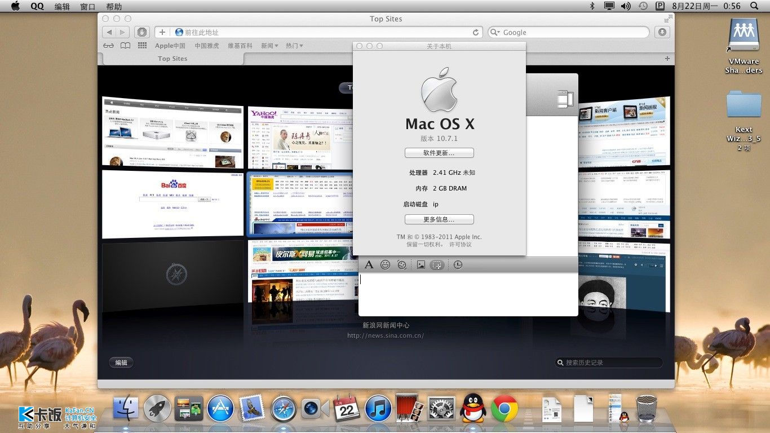Image resolution: width=770 pixels, height=433 pixels.
Task: Send an image using QQ picture icon
Action: (x=421, y=264)
